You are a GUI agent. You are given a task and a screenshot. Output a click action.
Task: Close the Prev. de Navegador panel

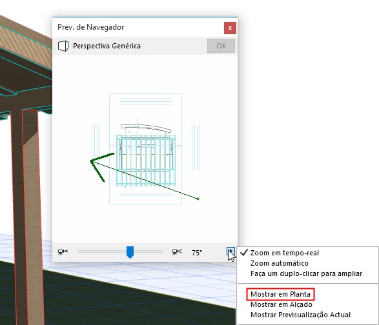point(230,28)
